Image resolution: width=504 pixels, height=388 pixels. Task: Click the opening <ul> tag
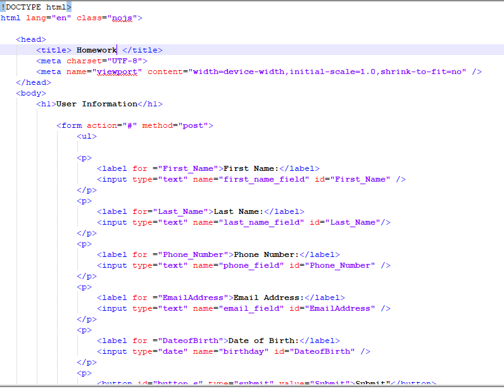(87, 136)
